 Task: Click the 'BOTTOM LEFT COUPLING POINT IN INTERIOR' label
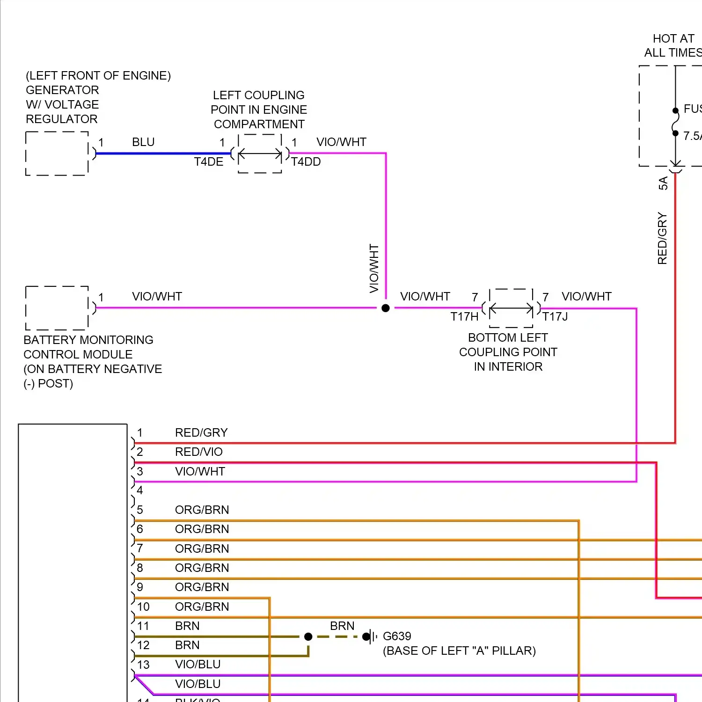click(x=508, y=352)
